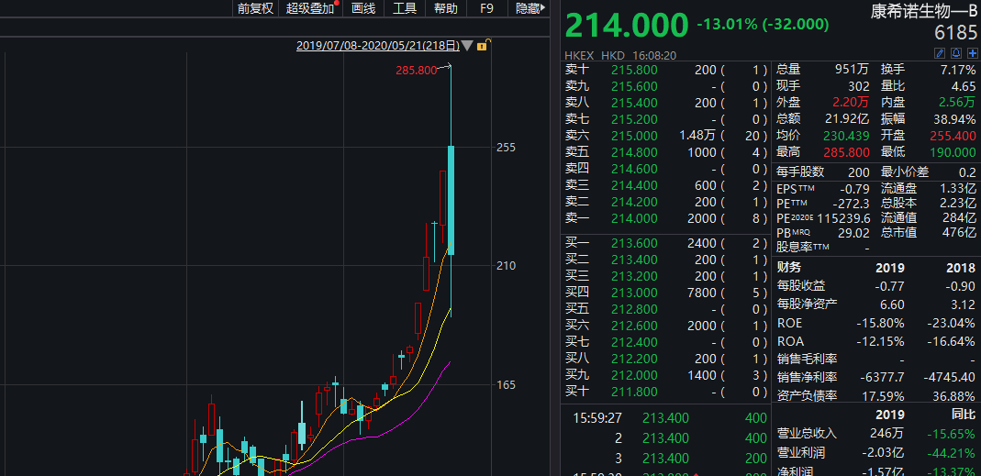Viewport: 981px width, 476px height.
Task: Click the 总量 value 951万
Action: pos(853,70)
